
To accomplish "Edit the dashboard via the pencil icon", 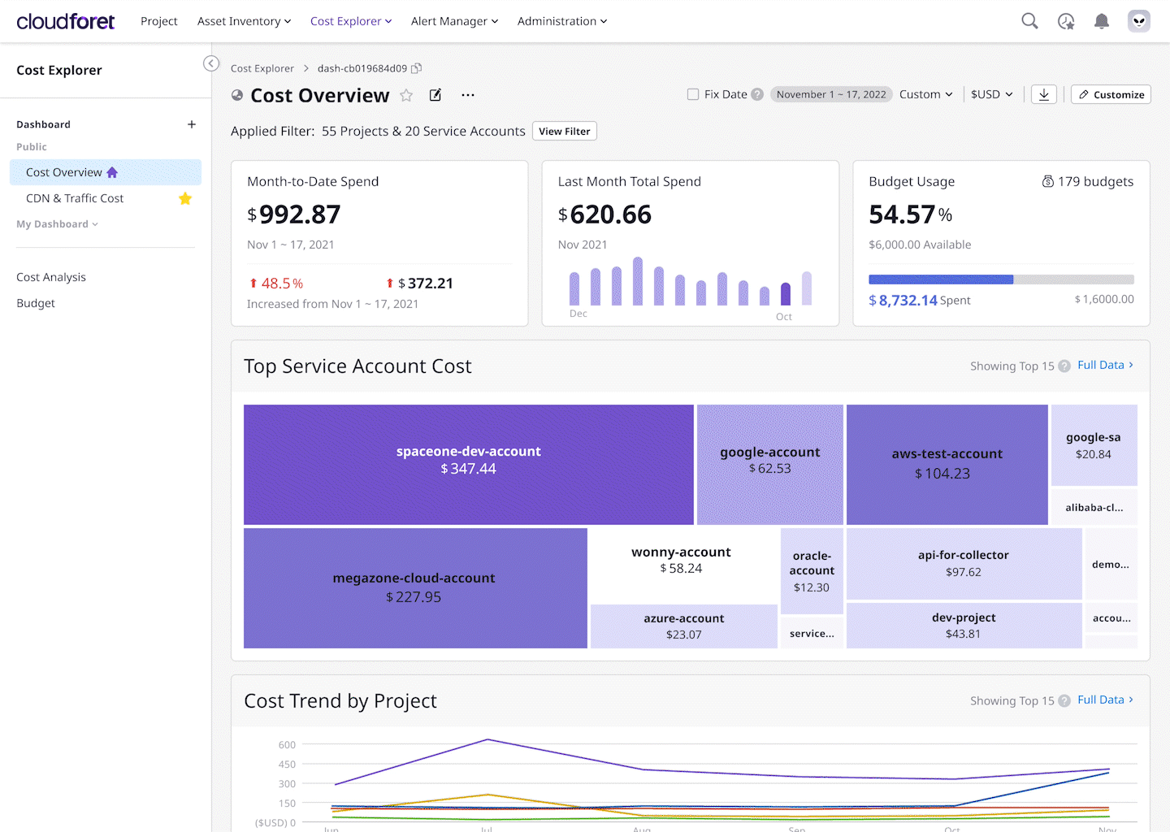I will click(x=435, y=95).
